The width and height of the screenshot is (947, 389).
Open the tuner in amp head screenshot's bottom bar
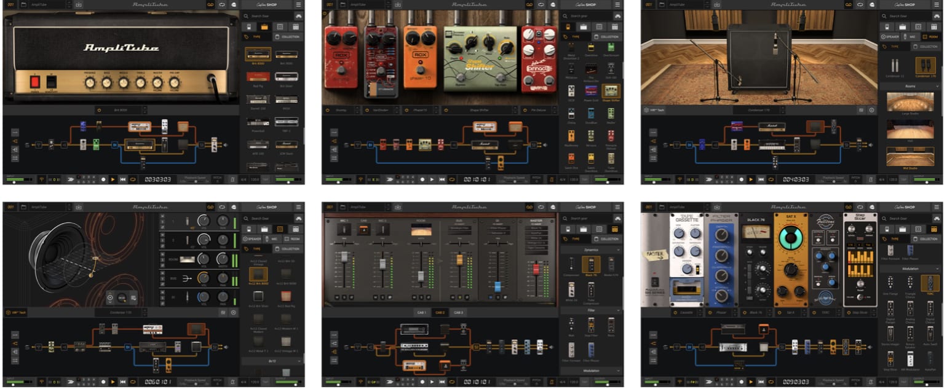coord(43,179)
